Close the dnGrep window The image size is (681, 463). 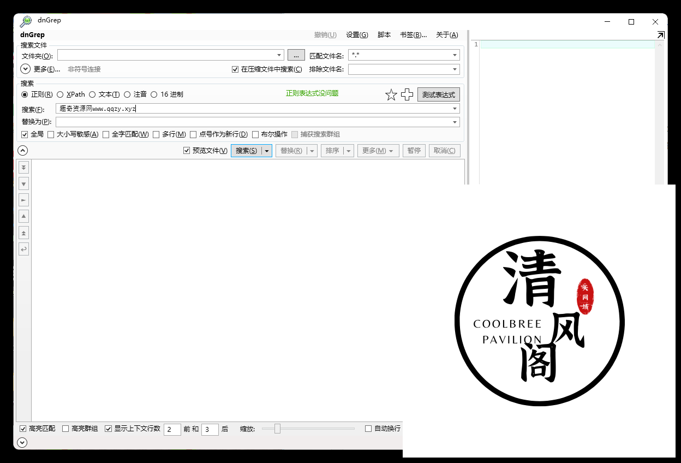pos(655,22)
